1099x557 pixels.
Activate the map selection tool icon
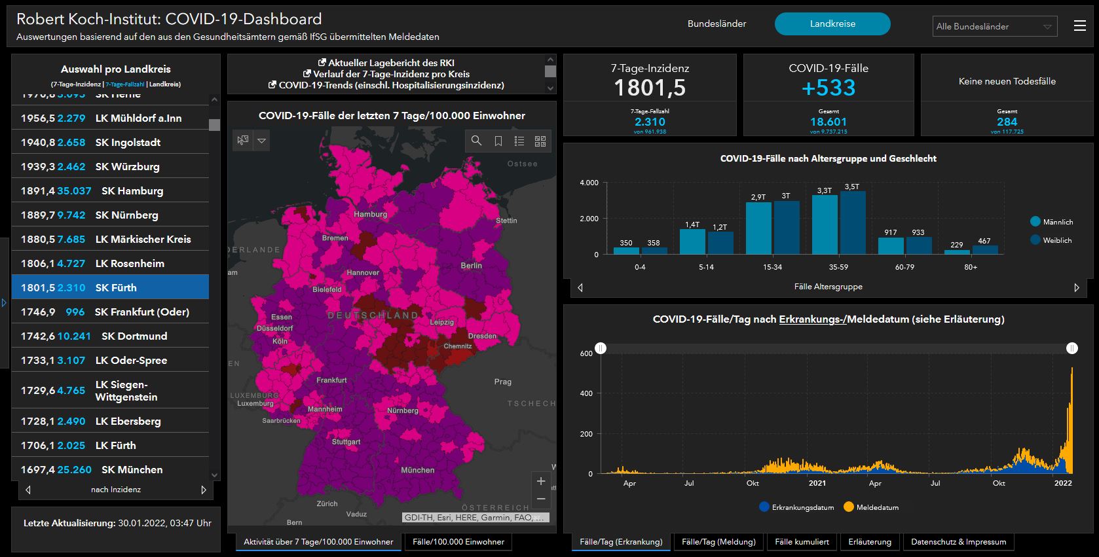pos(244,140)
